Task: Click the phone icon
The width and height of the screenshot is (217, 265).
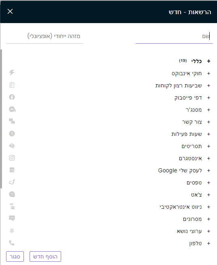Action: (x=12, y=243)
